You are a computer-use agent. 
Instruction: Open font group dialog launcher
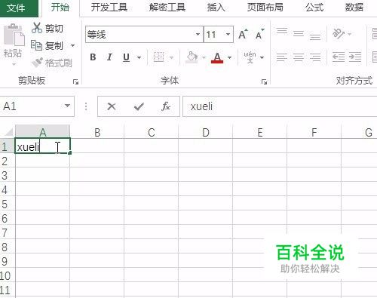click(x=264, y=81)
